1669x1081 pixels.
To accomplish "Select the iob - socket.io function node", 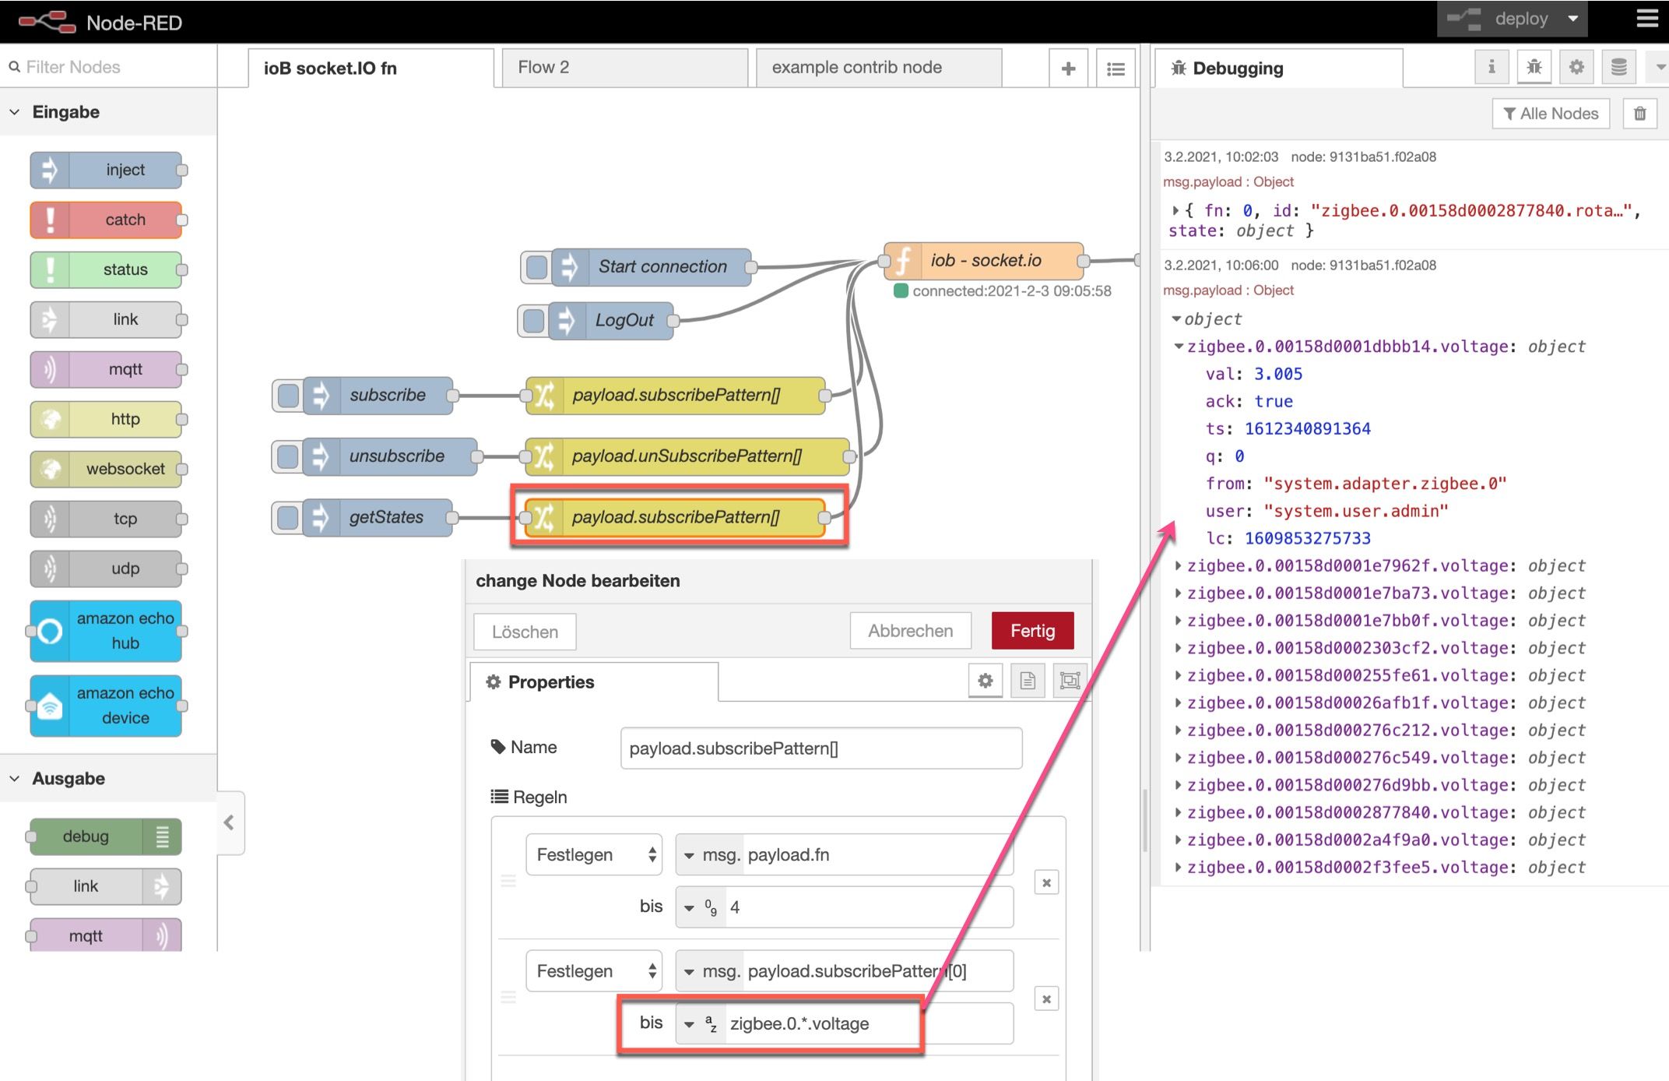I will [984, 260].
